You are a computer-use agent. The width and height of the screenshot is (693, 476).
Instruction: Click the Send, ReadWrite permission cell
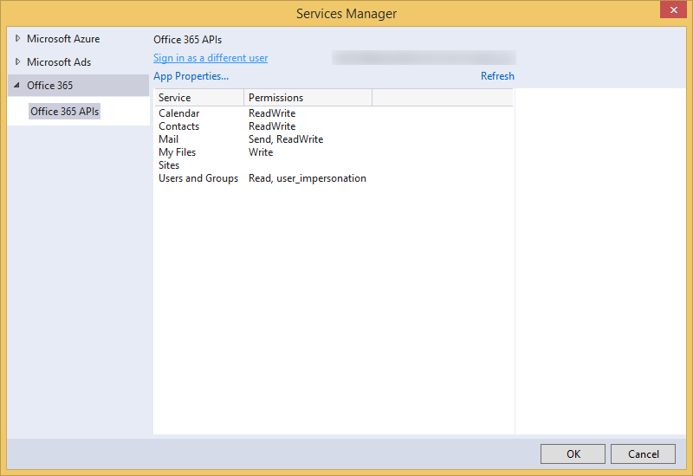click(x=286, y=139)
